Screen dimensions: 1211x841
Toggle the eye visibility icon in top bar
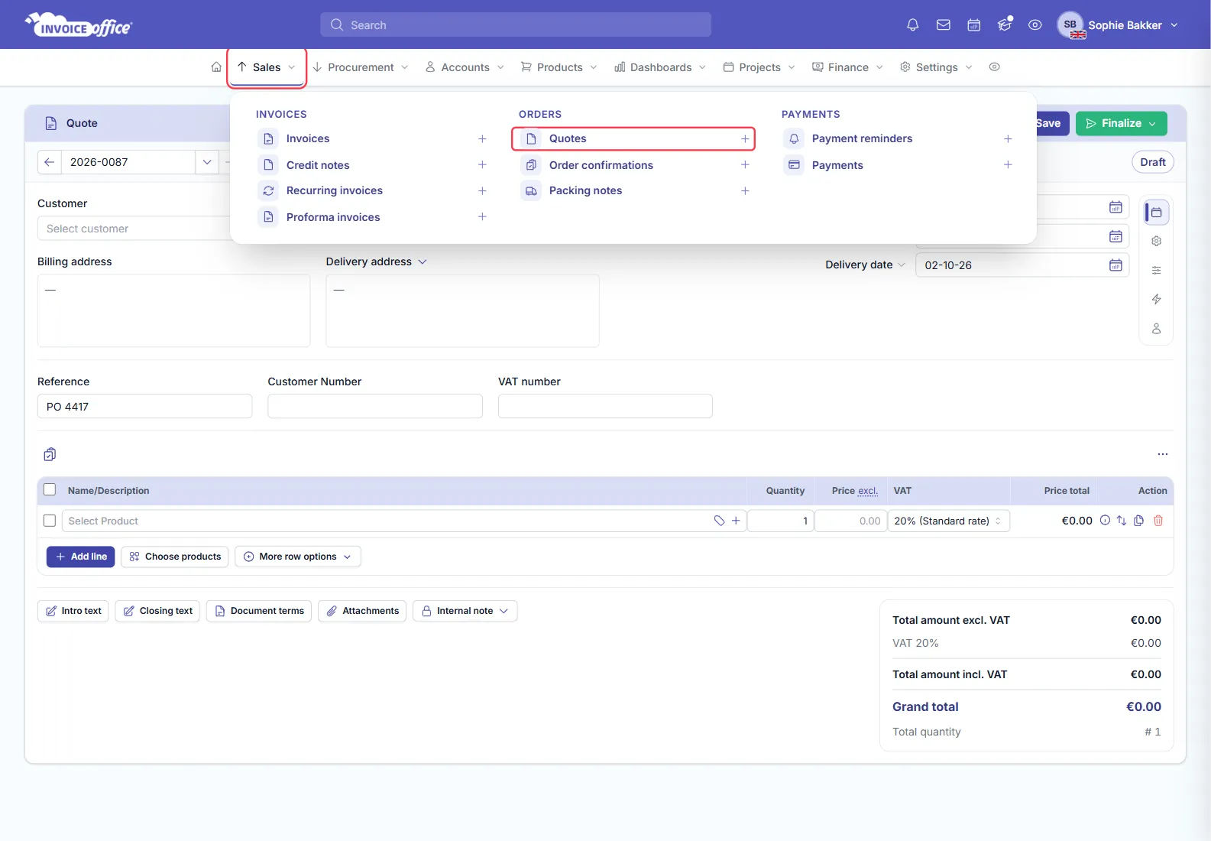click(1035, 25)
